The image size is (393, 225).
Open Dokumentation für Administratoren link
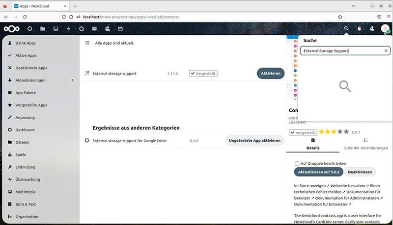(x=349, y=198)
